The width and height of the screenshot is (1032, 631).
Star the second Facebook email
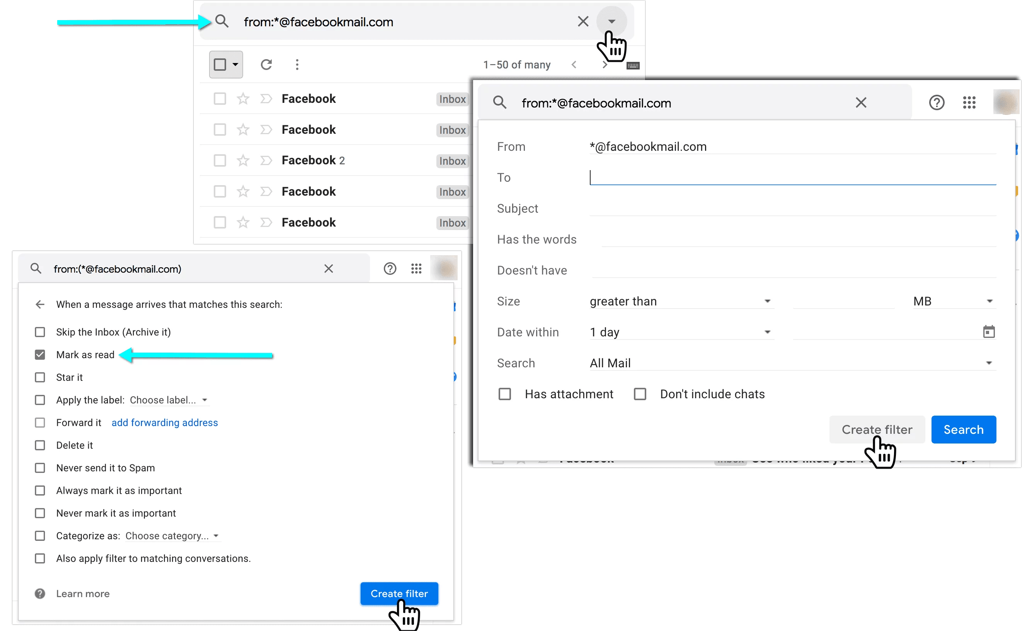coord(243,130)
